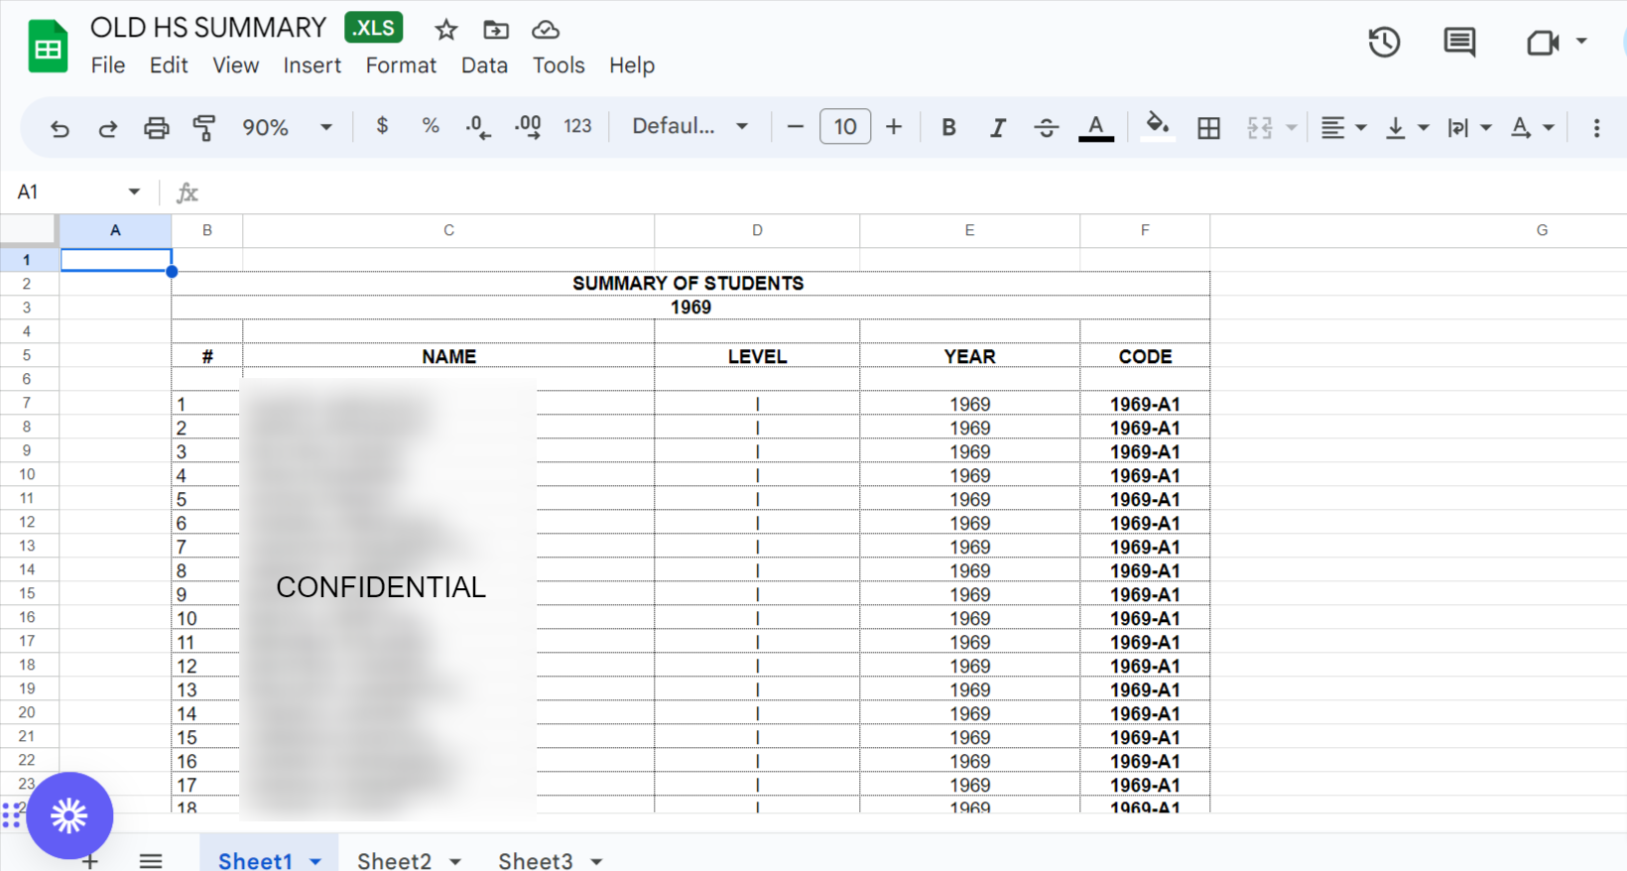Open the Tools menu
Image resolution: width=1627 pixels, height=871 pixels.
[559, 65]
